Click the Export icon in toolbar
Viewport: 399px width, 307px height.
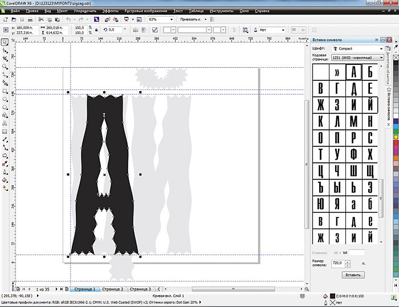pos(116,19)
